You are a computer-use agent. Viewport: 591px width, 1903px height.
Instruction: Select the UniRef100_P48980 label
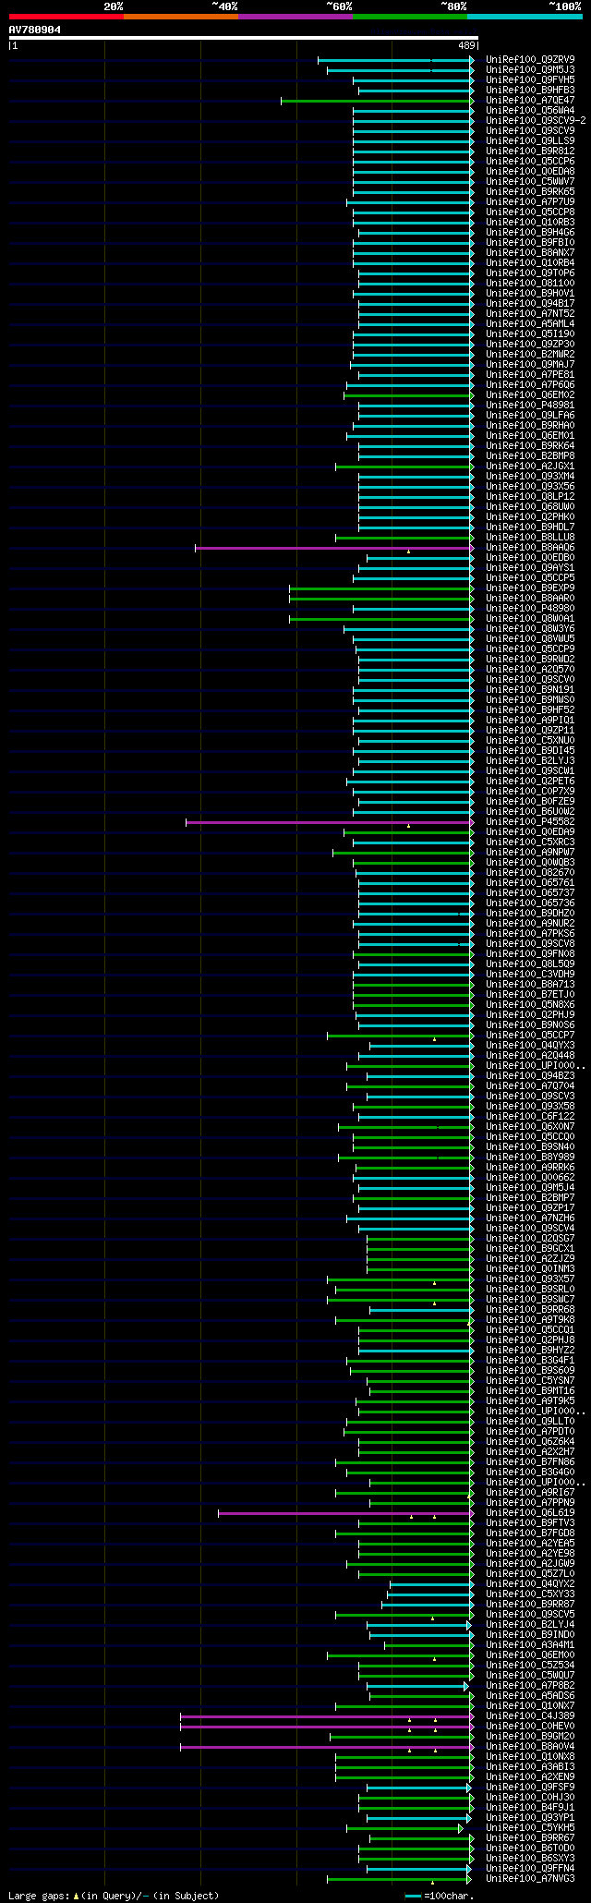pyautogui.click(x=530, y=608)
